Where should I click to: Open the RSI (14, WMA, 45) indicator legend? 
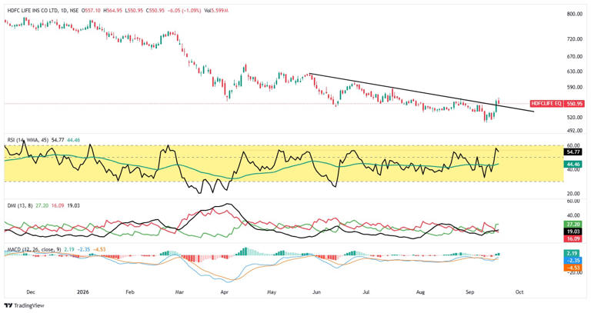tap(28, 140)
